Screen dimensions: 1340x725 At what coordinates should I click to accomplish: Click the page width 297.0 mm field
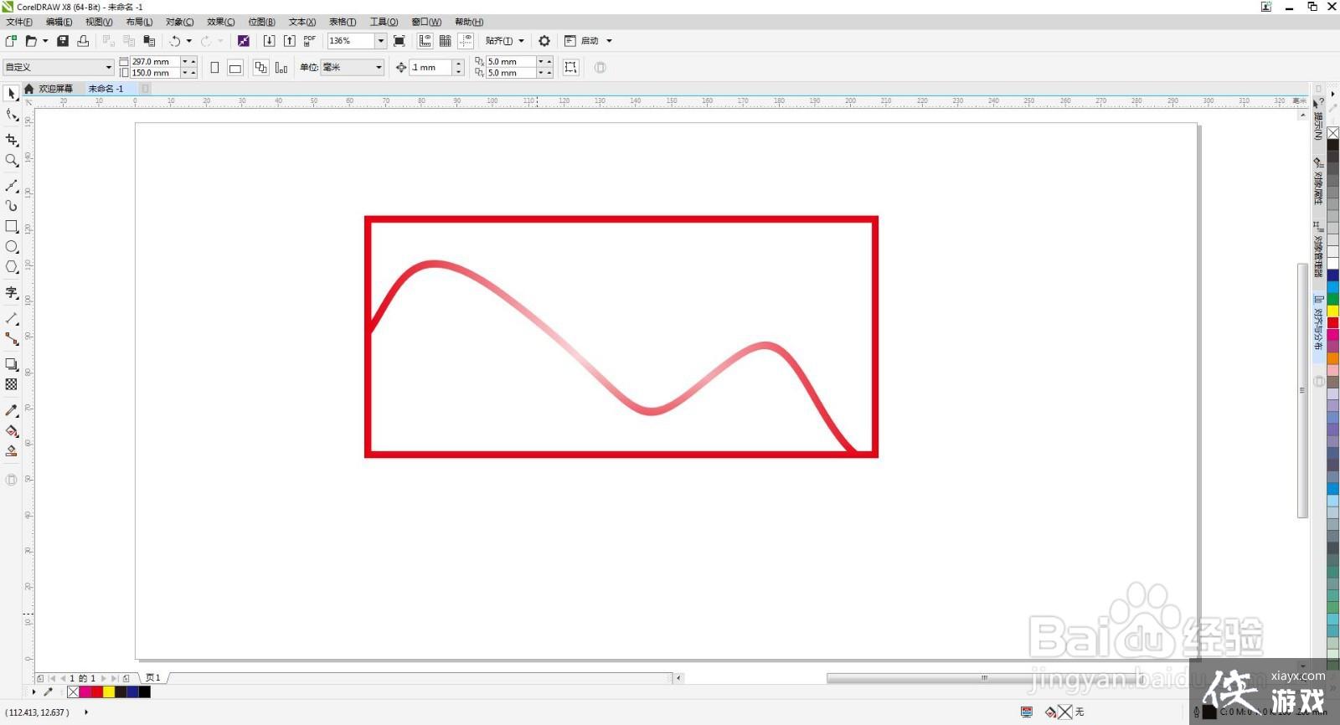[x=155, y=62]
